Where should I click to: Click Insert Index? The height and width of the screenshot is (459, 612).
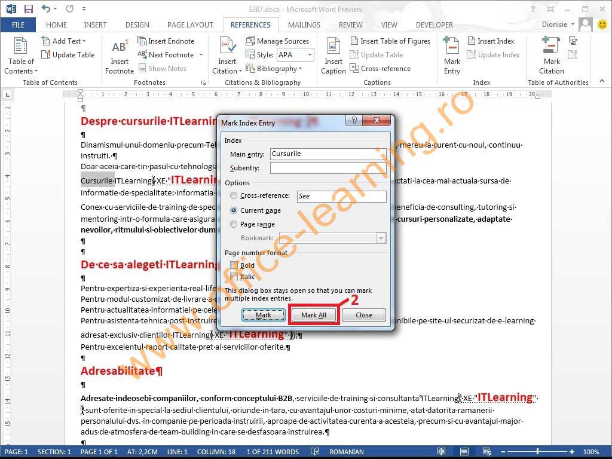pos(491,41)
